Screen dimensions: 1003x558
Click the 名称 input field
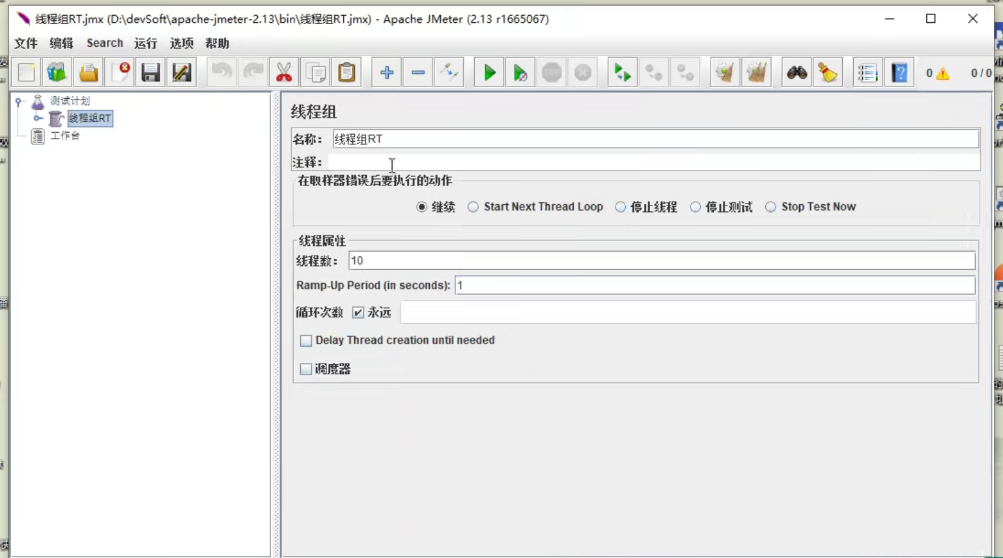click(x=655, y=139)
